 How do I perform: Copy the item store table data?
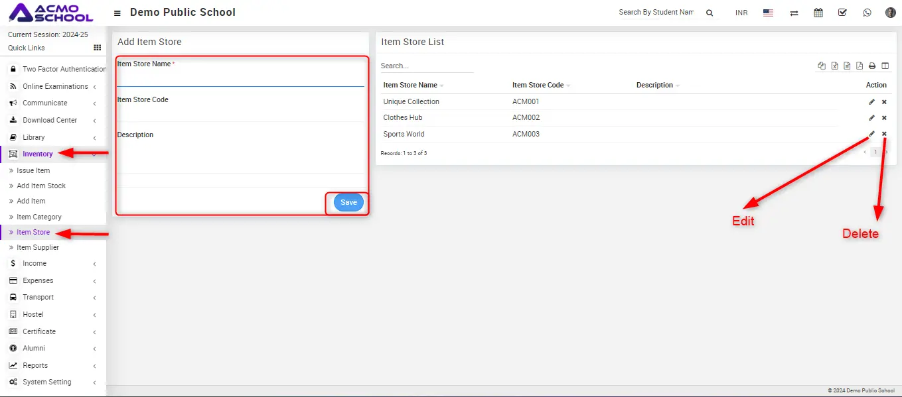[822, 66]
